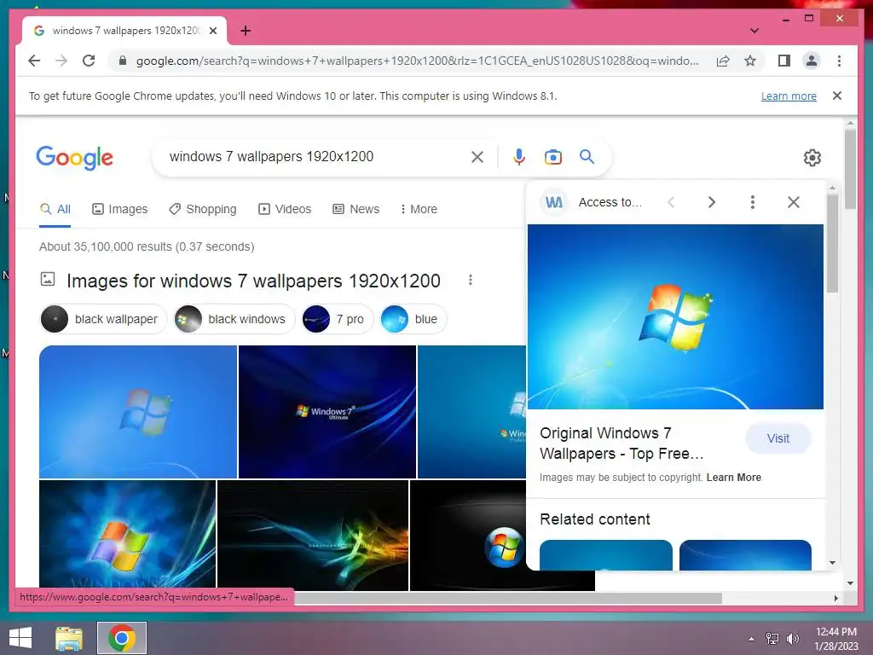Filter by black wallpaper chip
873x655 pixels.
(103, 319)
